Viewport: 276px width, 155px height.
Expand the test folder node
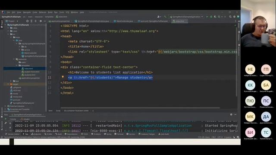[11, 81]
